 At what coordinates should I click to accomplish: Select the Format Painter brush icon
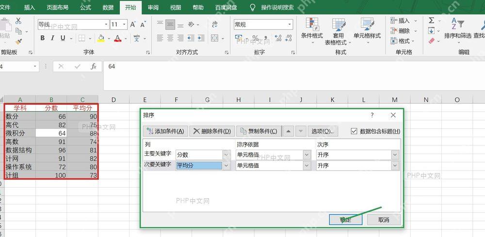point(18,41)
